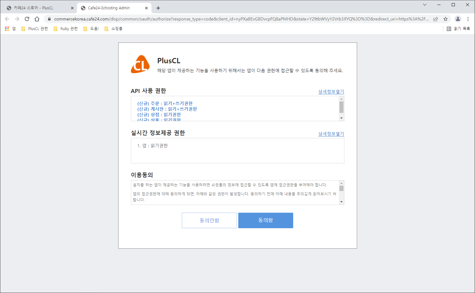Go to the browser home page icon
Viewport: 475px width, 293px height.
[x=37, y=19]
